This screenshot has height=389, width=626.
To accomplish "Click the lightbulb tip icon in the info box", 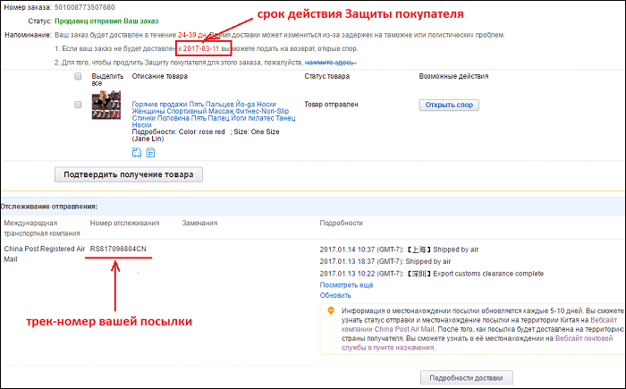I will point(331,311).
